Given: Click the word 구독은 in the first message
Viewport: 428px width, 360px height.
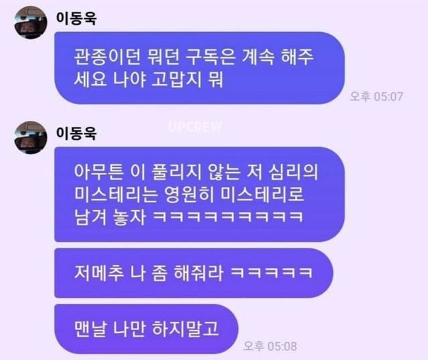Looking at the screenshot, I should point(211,57).
